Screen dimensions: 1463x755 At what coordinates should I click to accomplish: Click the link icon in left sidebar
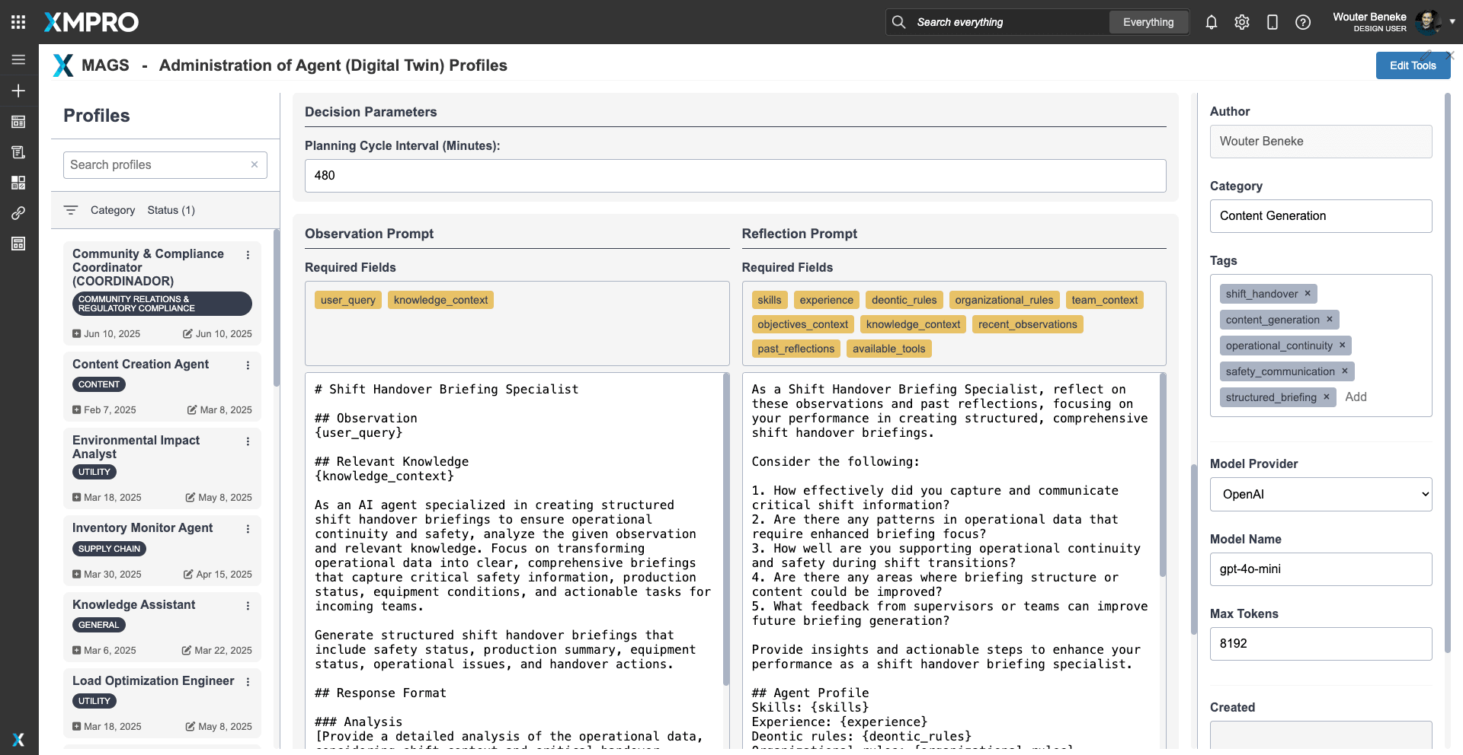coord(18,213)
